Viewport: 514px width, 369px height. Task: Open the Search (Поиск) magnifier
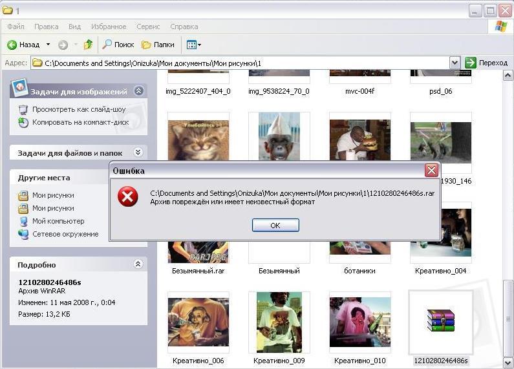tap(107, 44)
